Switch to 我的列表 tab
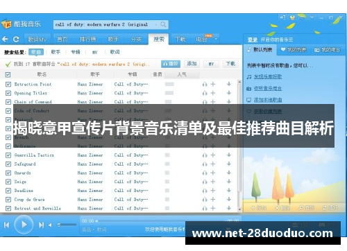 point(294,50)
